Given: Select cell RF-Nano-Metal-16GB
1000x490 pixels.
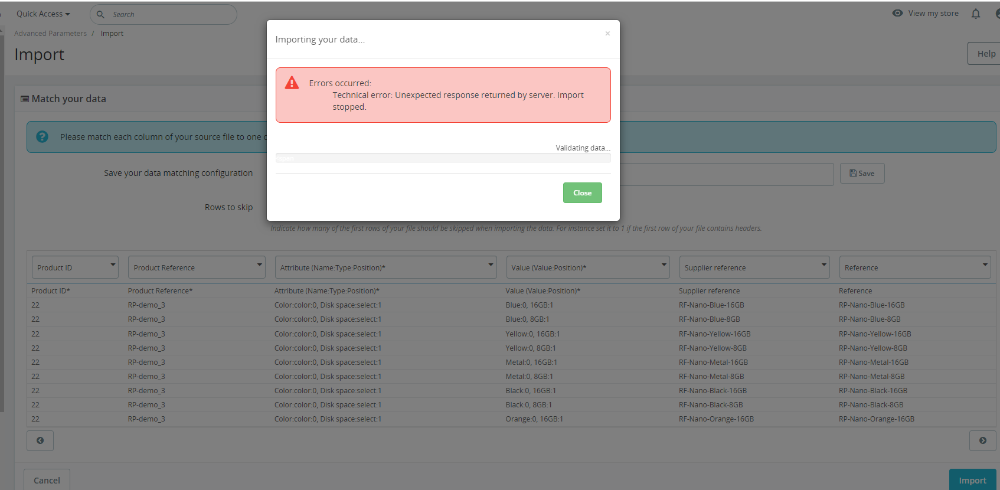Looking at the screenshot, I should click(x=713, y=362).
